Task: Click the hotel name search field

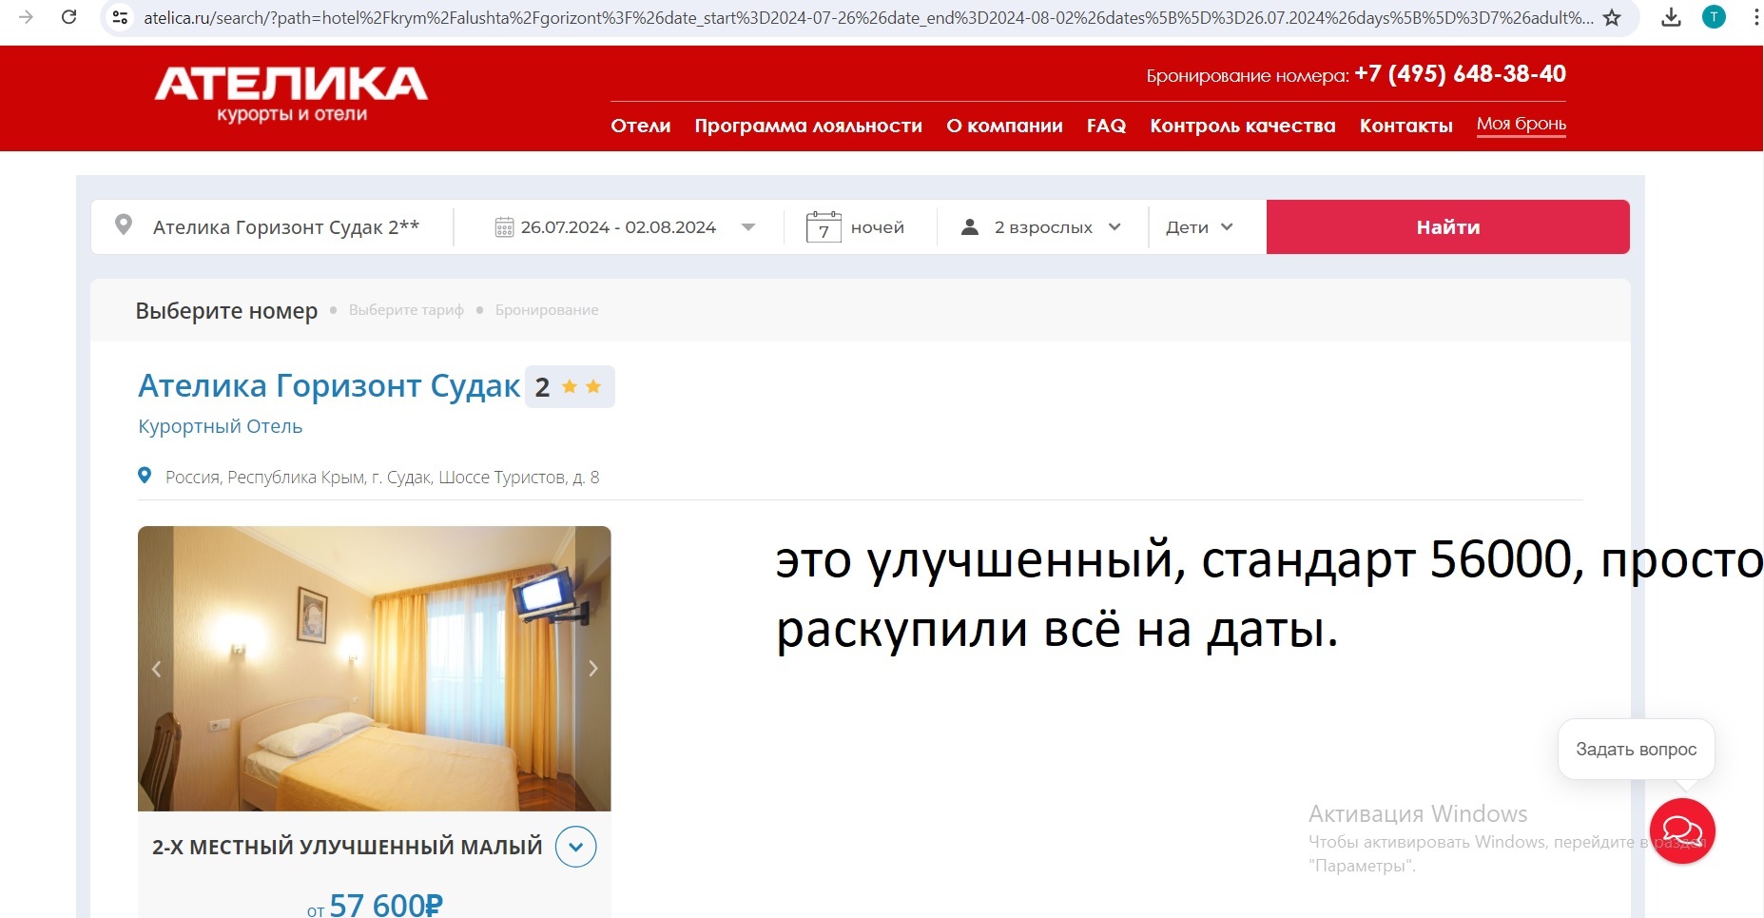Action: click(x=286, y=227)
